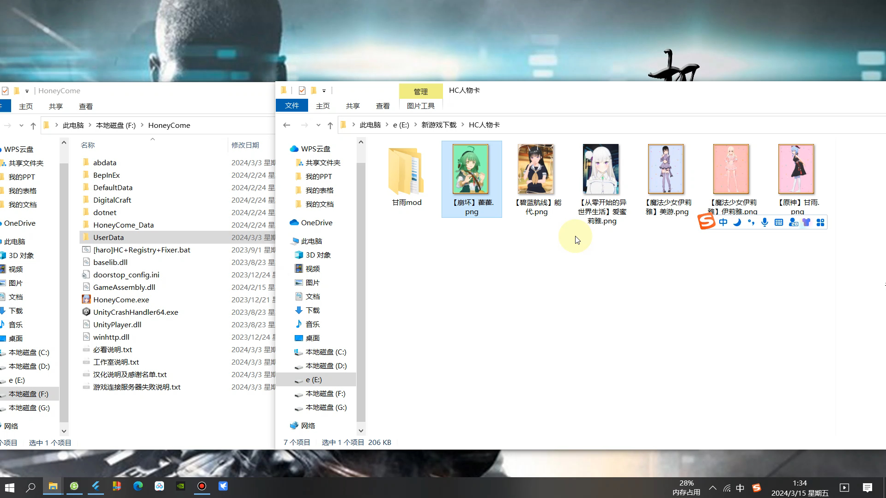Go up one level in HC人物卡 window
The image size is (886, 498).
(330, 125)
